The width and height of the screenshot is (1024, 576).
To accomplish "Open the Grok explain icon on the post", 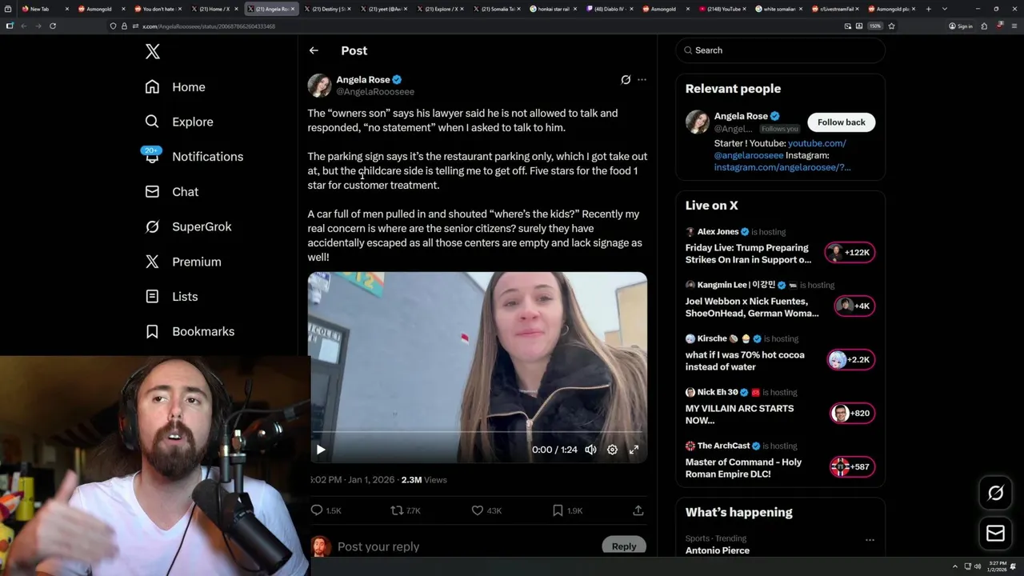I will (626, 80).
